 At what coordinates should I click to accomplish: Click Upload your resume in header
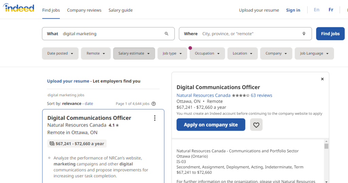[259, 10]
